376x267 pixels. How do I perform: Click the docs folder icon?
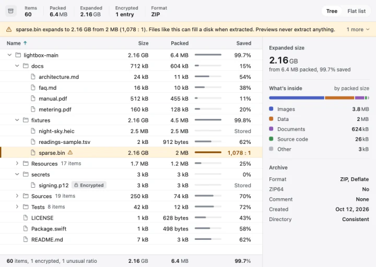pos(26,66)
